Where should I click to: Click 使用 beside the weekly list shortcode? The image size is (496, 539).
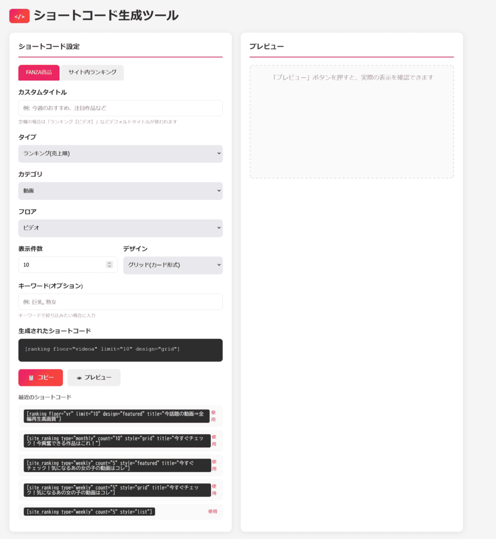(x=212, y=512)
